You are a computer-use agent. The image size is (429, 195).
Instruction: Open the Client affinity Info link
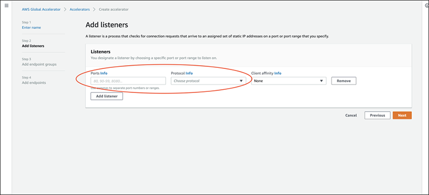click(278, 73)
